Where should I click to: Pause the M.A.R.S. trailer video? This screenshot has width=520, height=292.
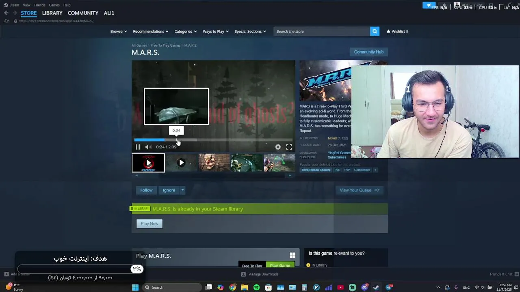pyautogui.click(x=138, y=147)
